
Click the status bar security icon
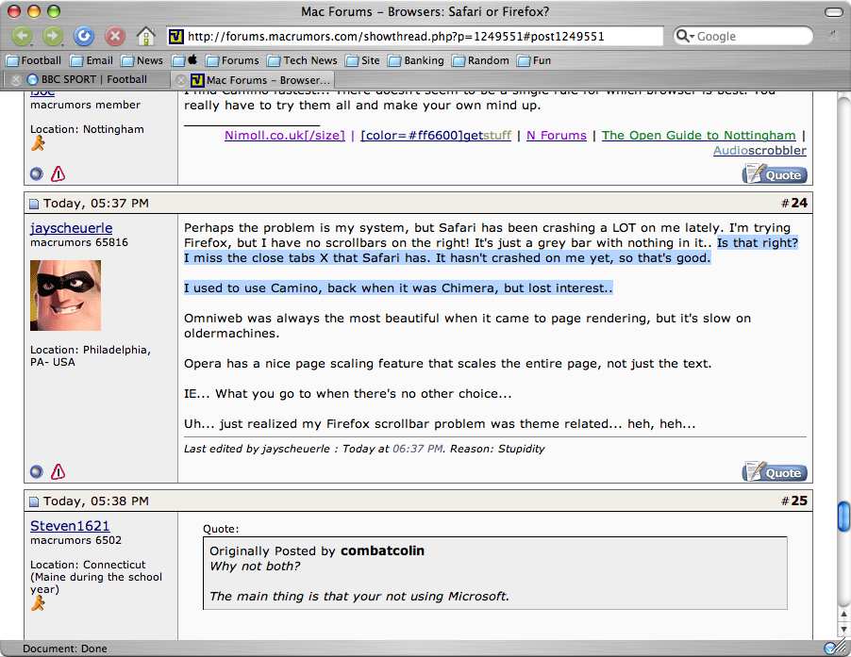[830, 648]
